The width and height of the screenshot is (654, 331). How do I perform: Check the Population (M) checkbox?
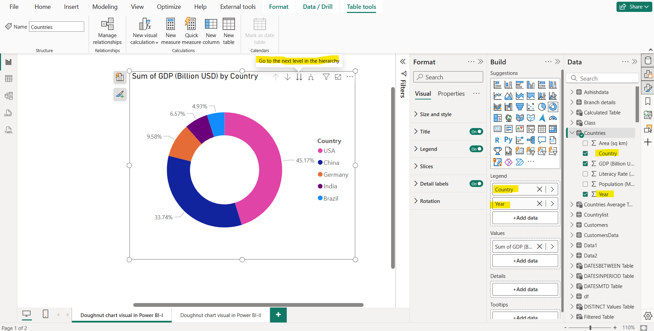[x=585, y=184]
